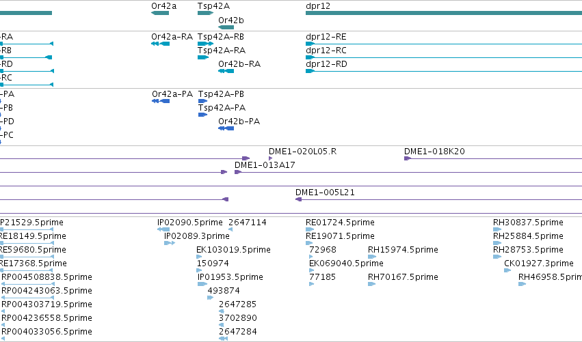Click the 77185 feature
Image resolution: width=582 pixels, height=342 pixels.
coord(311,284)
